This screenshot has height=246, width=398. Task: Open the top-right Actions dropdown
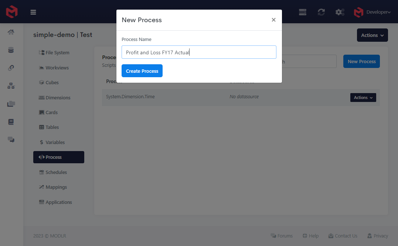372,35
